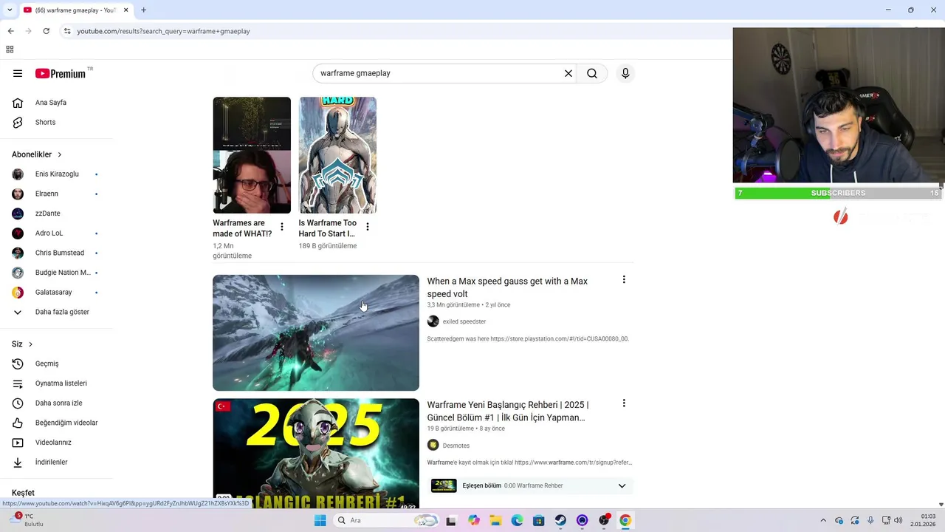Open a new browser tab

point(143,10)
